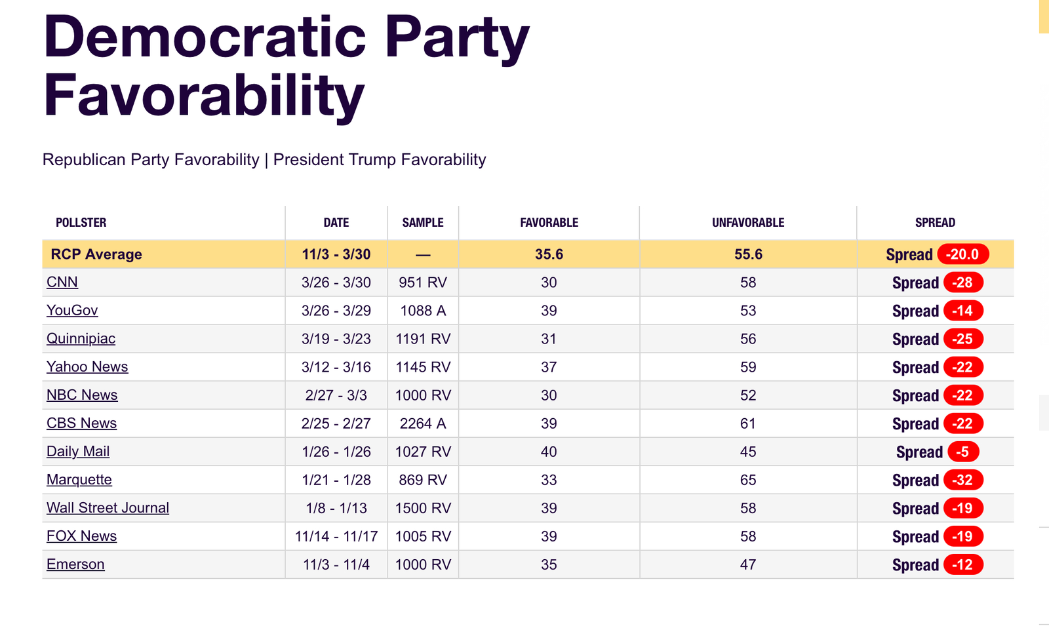The width and height of the screenshot is (1049, 626).
Task: Open the Emerson poll link
Action: pyautogui.click(x=75, y=564)
